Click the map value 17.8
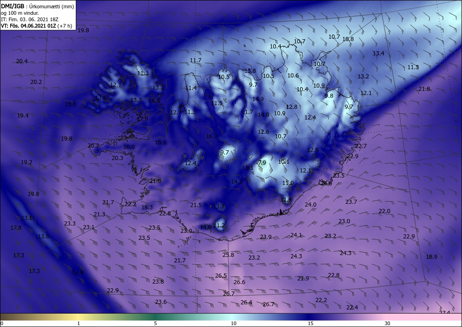Viewport: 462px width, 327px height. click(16, 227)
